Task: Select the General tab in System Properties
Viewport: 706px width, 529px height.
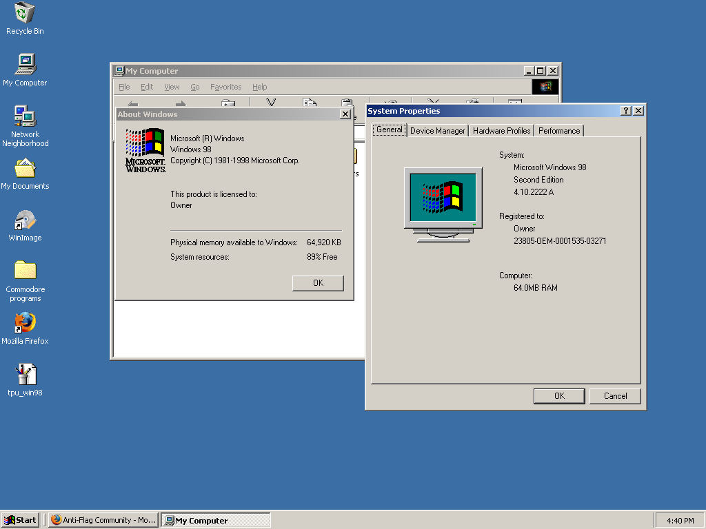Action: (x=389, y=129)
